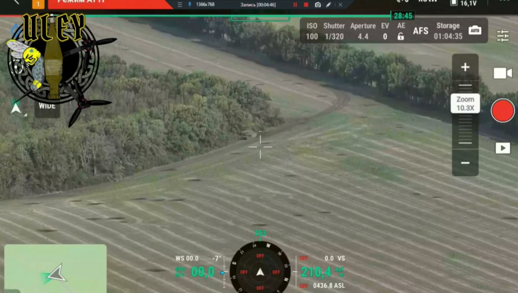Click the orange number 1 badge
Image resolution: width=518 pixels, height=293 pixels.
(38, 4)
